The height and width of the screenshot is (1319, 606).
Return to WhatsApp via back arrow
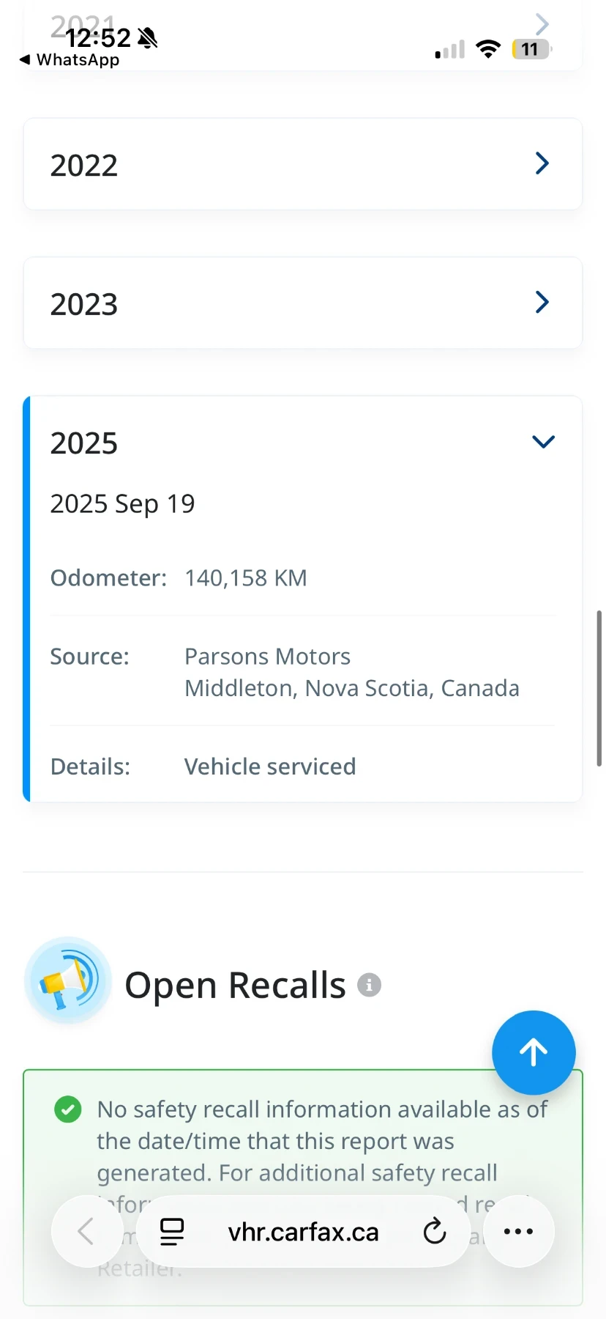[x=25, y=59]
